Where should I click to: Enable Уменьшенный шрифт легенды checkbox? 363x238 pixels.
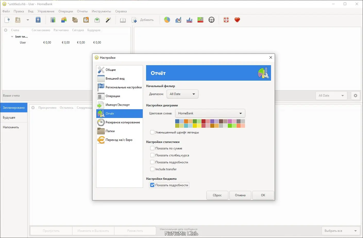click(x=152, y=132)
